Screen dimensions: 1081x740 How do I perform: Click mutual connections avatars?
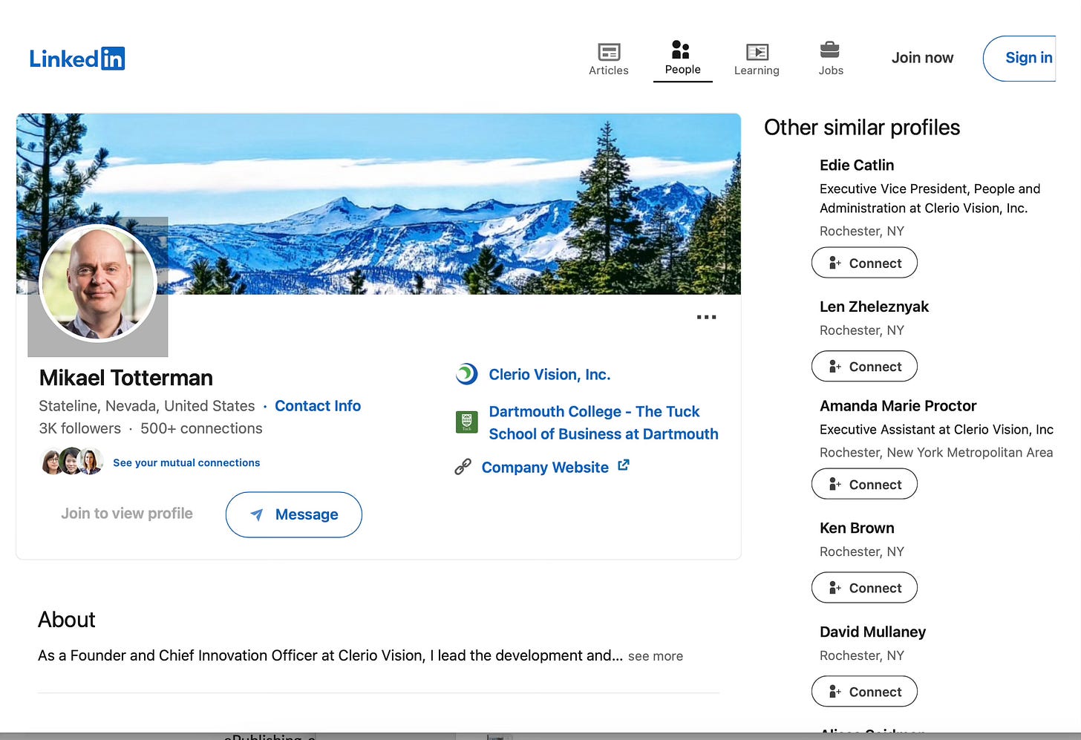click(x=71, y=462)
